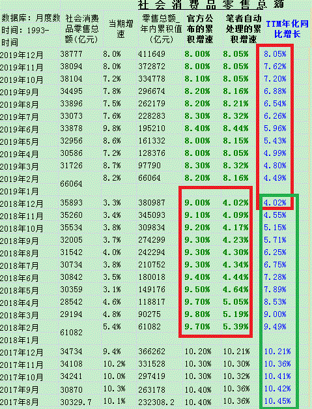
Task: Click the 笔者自动处理的累积增速 header
Action: pos(243,29)
